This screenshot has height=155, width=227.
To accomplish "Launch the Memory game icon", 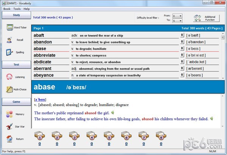I will [x=9, y=114].
